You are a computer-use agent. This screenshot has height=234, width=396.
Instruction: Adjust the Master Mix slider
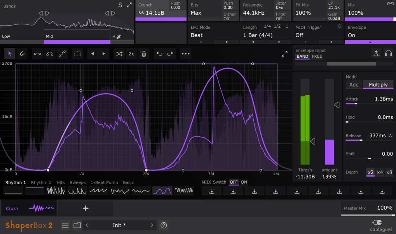[368, 215]
